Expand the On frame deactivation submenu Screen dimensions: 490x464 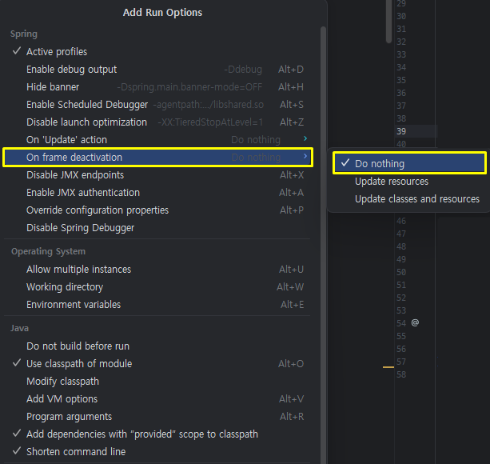tap(157, 158)
